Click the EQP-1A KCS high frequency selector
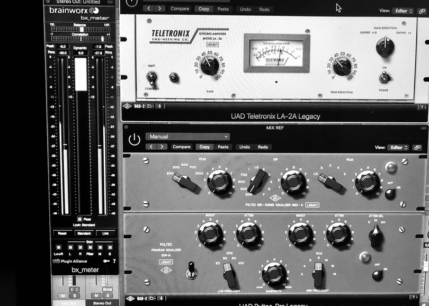This screenshot has height=306, width=429. (x=318, y=275)
